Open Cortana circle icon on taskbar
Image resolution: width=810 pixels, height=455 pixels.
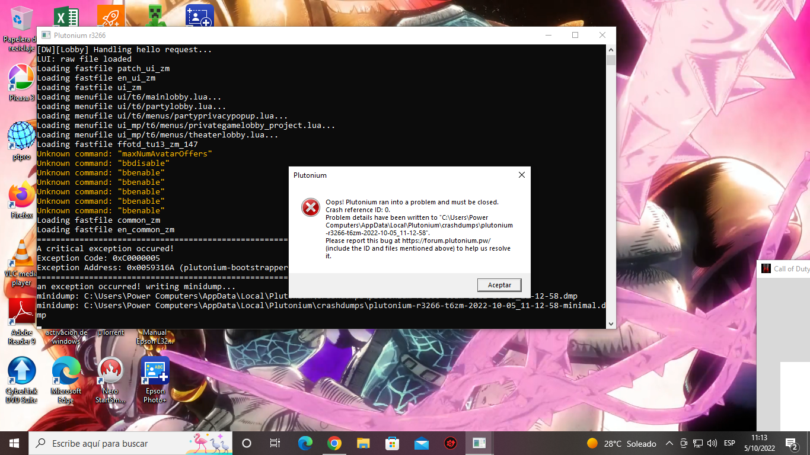[247, 443]
